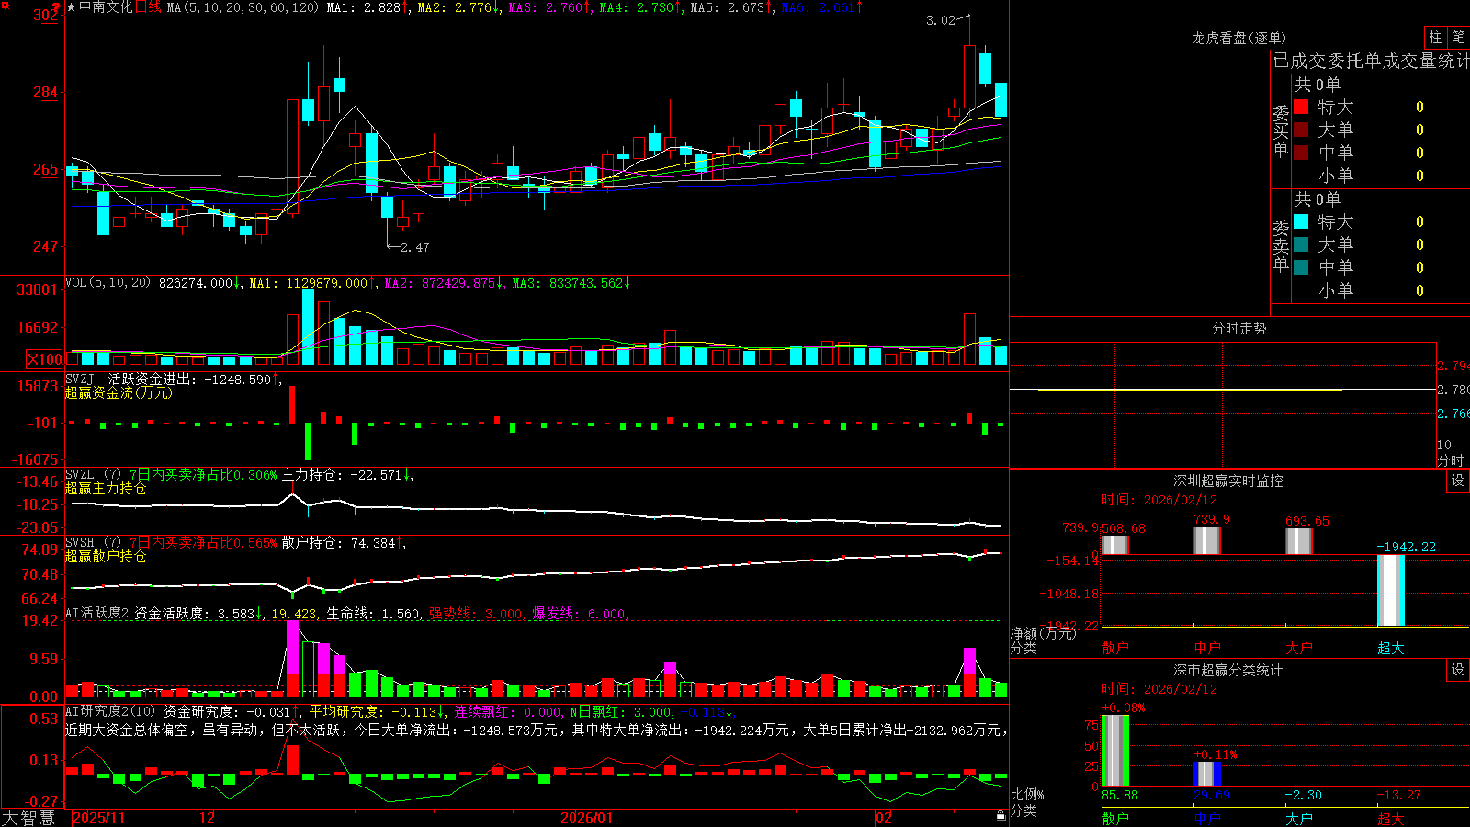This screenshot has height=827, width=1470.
Task: Toggle the ×100 volume unit box
Action: [44, 359]
